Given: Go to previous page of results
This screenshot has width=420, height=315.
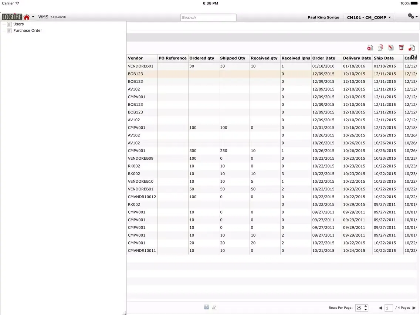Looking at the screenshot, I should (x=380, y=308).
